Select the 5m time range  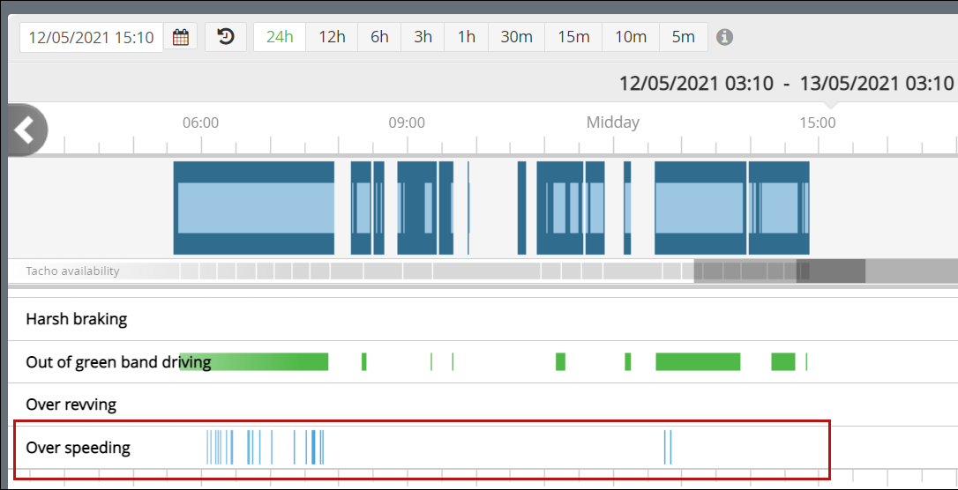tap(683, 37)
